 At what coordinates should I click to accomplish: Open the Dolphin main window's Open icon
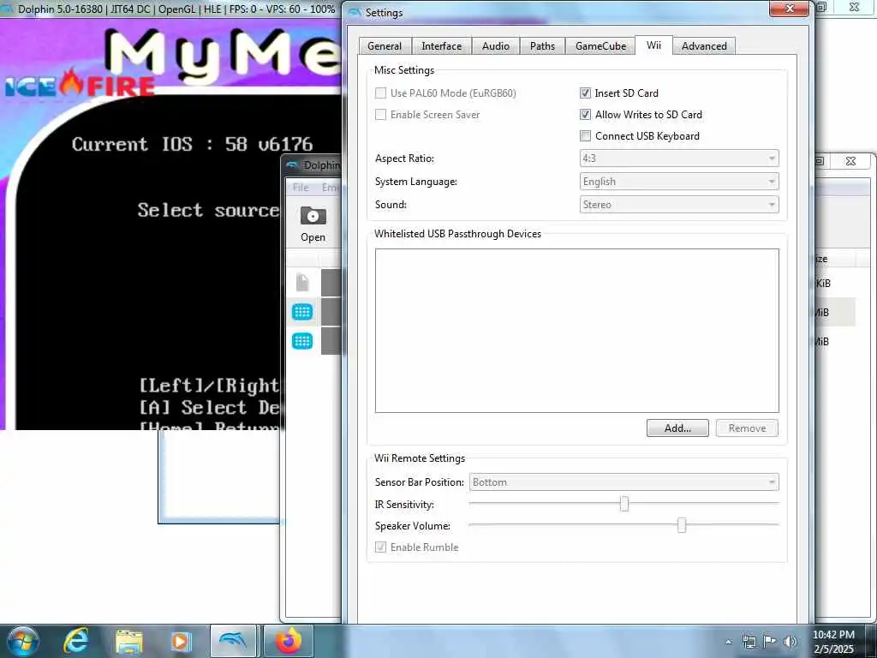point(313,224)
